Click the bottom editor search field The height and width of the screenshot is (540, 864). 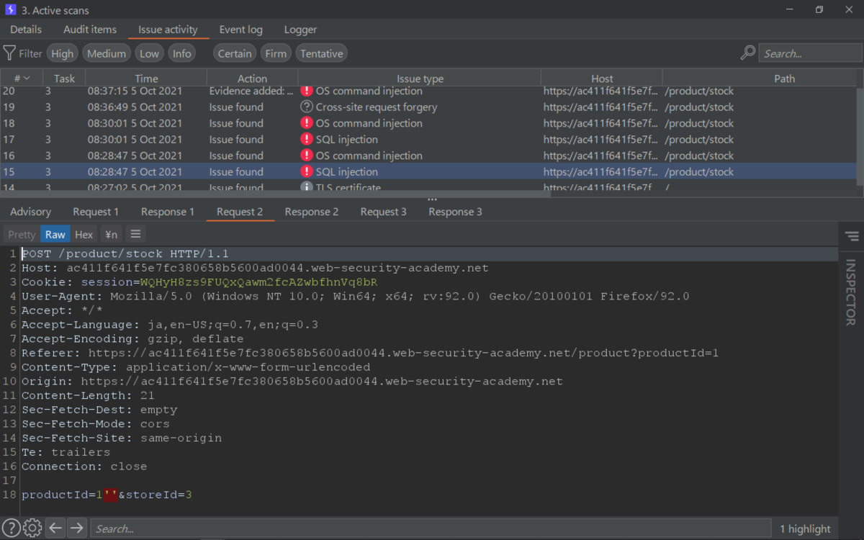tap(430, 528)
